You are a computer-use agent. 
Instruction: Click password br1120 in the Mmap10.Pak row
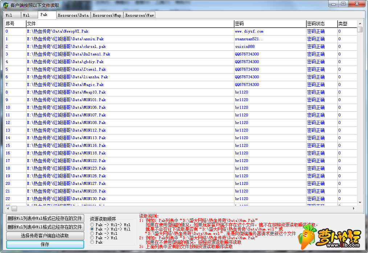[x=241, y=92]
